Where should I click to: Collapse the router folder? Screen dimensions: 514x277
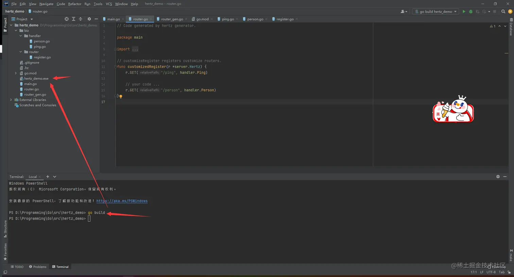(x=21, y=52)
